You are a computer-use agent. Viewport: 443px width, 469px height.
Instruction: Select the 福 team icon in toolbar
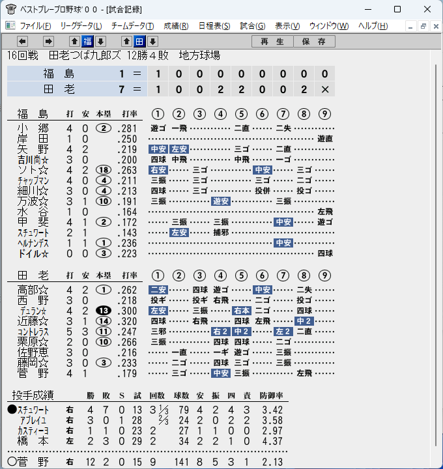point(88,41)
